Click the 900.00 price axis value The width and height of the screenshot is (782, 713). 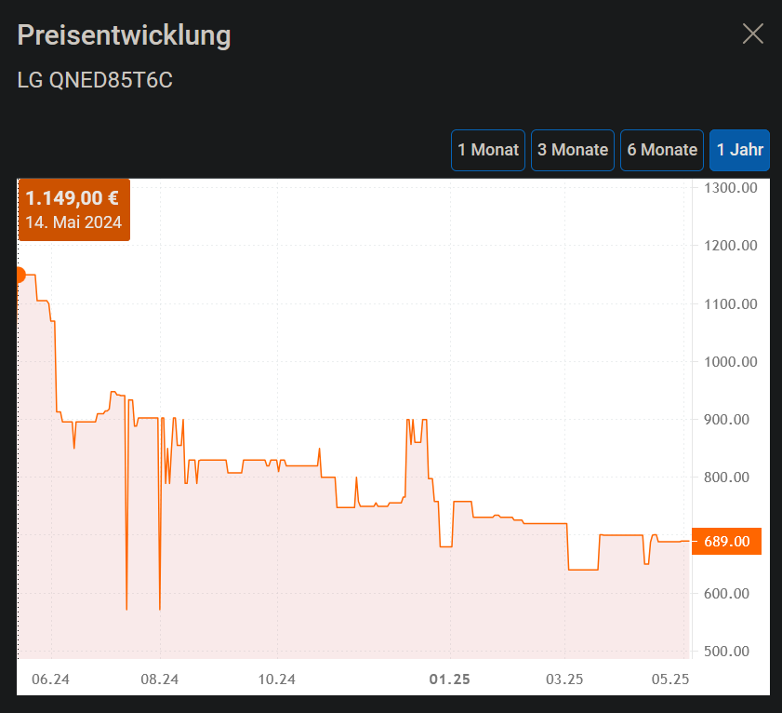[x=726, y=420]
